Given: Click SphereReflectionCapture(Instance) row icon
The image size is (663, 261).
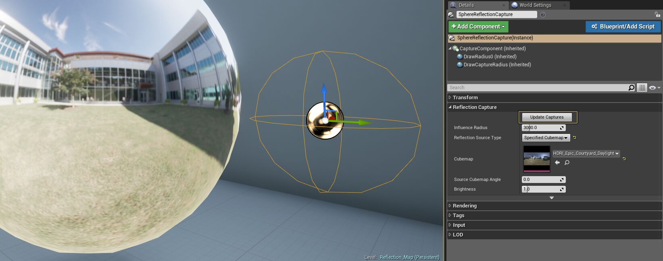Looking at the screenshot, I should [452, 38].
